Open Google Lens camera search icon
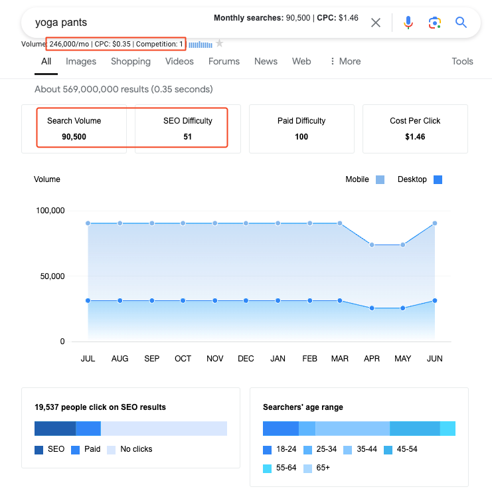 435,23
